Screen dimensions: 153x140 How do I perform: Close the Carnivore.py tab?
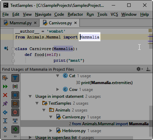click(x=75, y=23)
